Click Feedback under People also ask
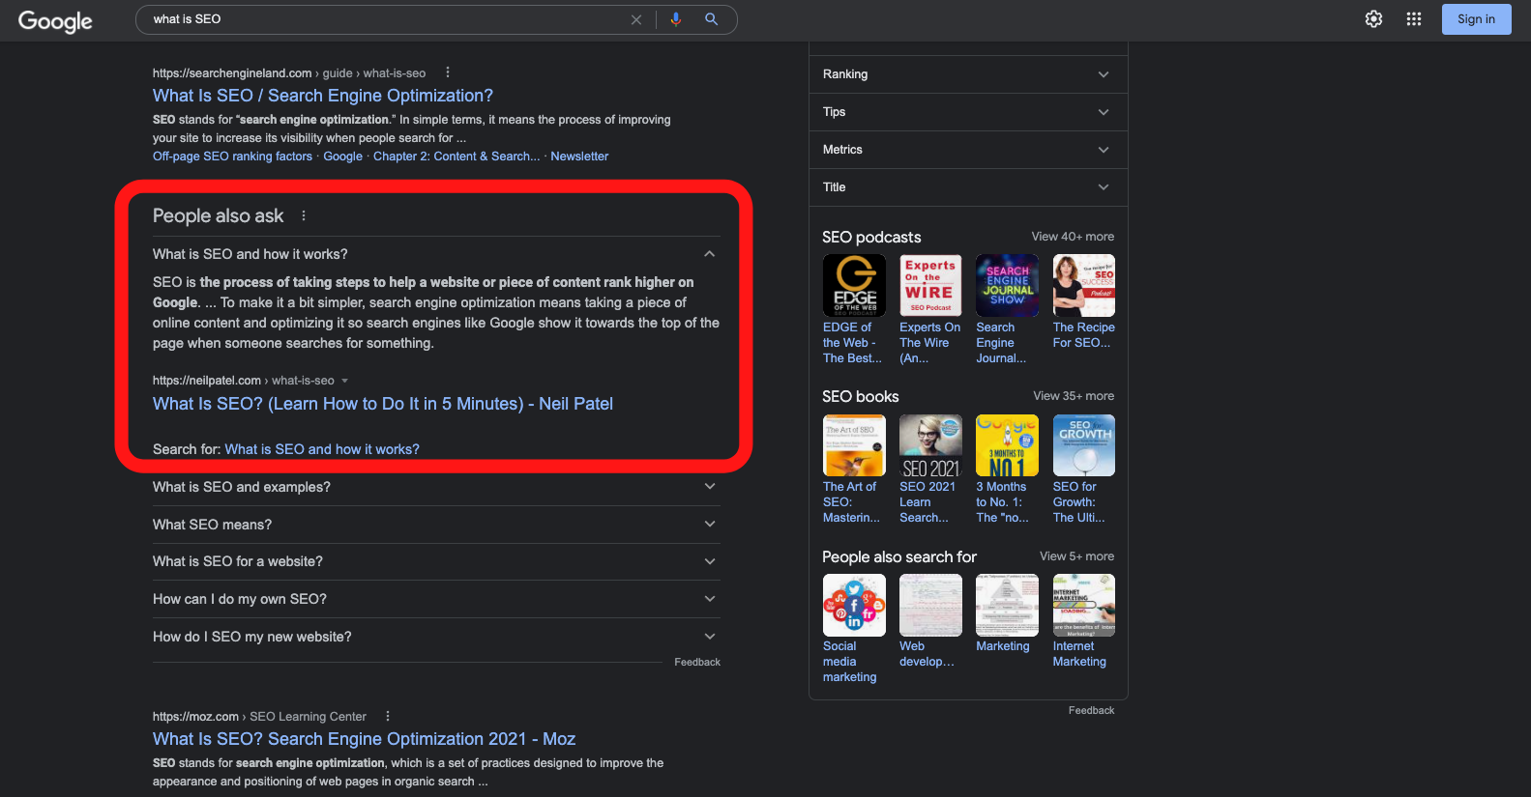 click(697, 663)
